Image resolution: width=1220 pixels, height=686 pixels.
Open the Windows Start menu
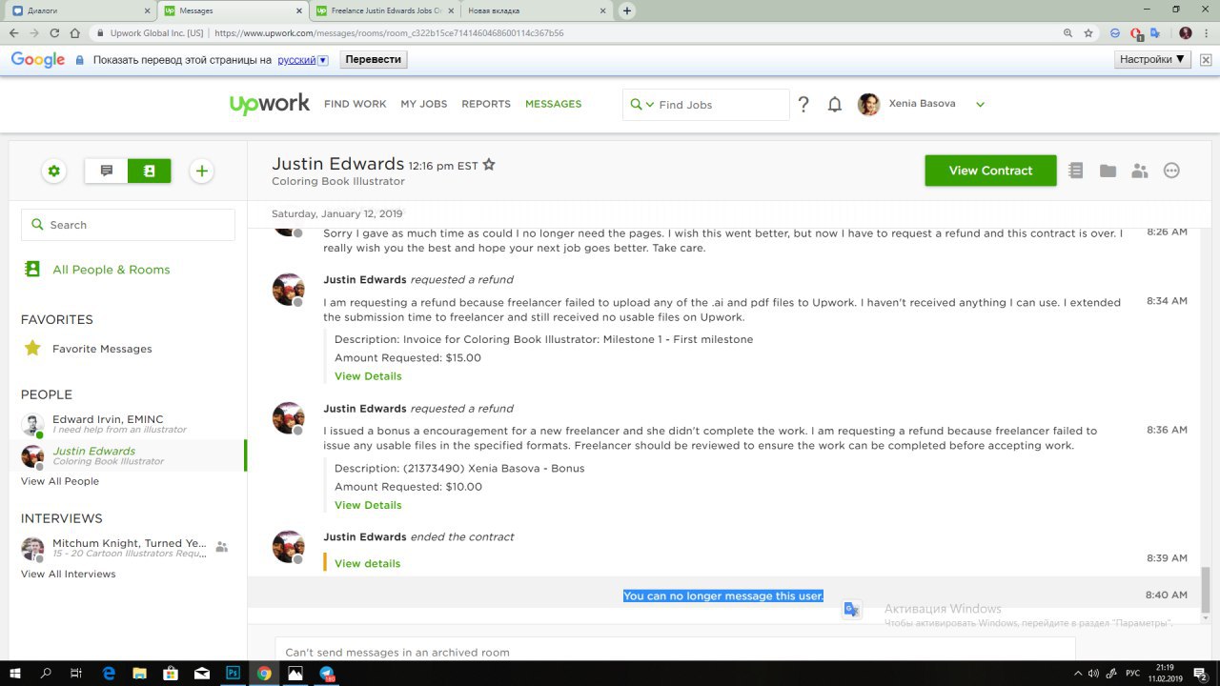point(15,673)
